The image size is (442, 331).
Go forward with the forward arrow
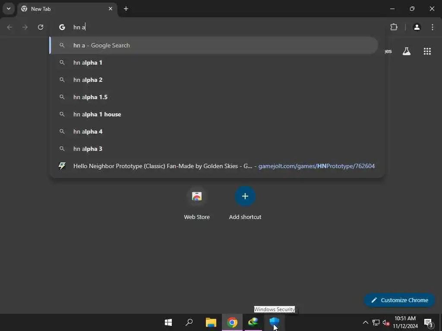25,27
